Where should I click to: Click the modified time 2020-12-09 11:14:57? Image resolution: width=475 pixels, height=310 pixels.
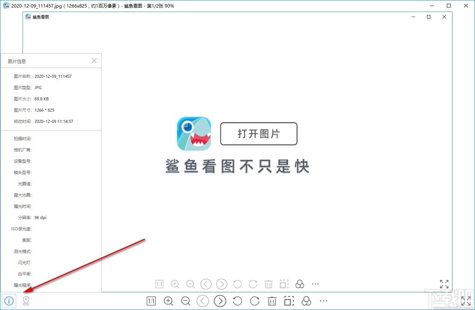click(54, 121)
